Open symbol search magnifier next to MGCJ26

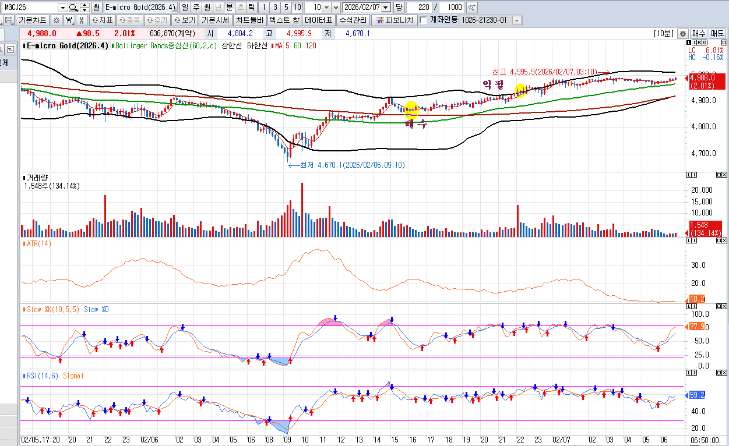(x=73, y=8)
